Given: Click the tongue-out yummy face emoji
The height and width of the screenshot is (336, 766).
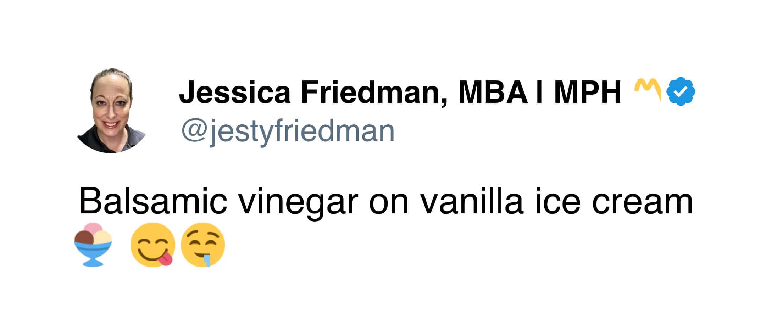Looking at the screenshot, I should click(152, 245).
